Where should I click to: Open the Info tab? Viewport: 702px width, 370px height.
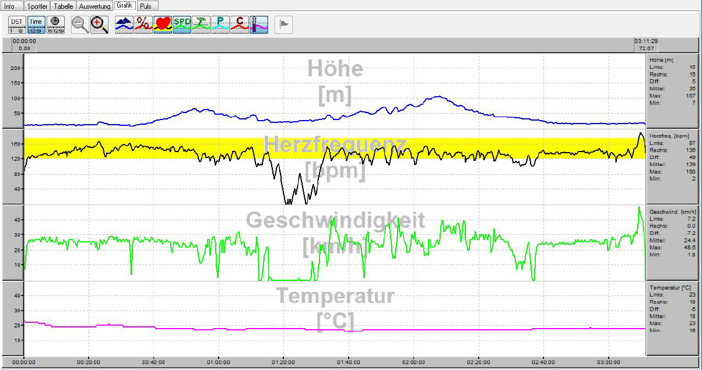[x=10, y=6]
